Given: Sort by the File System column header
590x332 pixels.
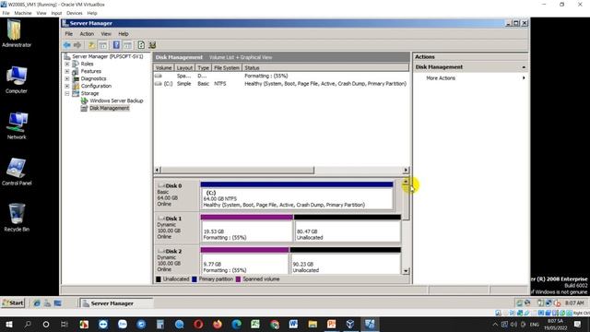Looking at the screenshot, I should click(x=227, y=67).
